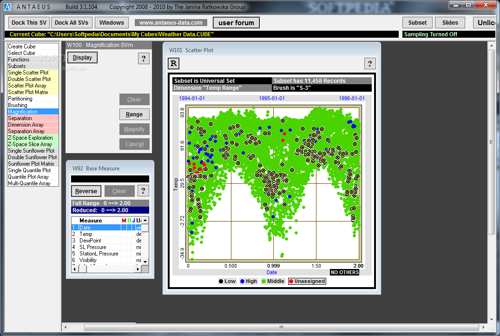Viewport: 500px width, 336px height.
Task: Click Reduced range bar in Base Measure
Action: pos(110,210)
